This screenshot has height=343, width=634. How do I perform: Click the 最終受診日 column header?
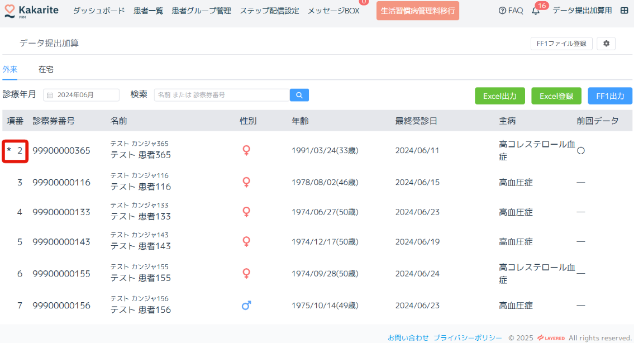tap(416, 121)
